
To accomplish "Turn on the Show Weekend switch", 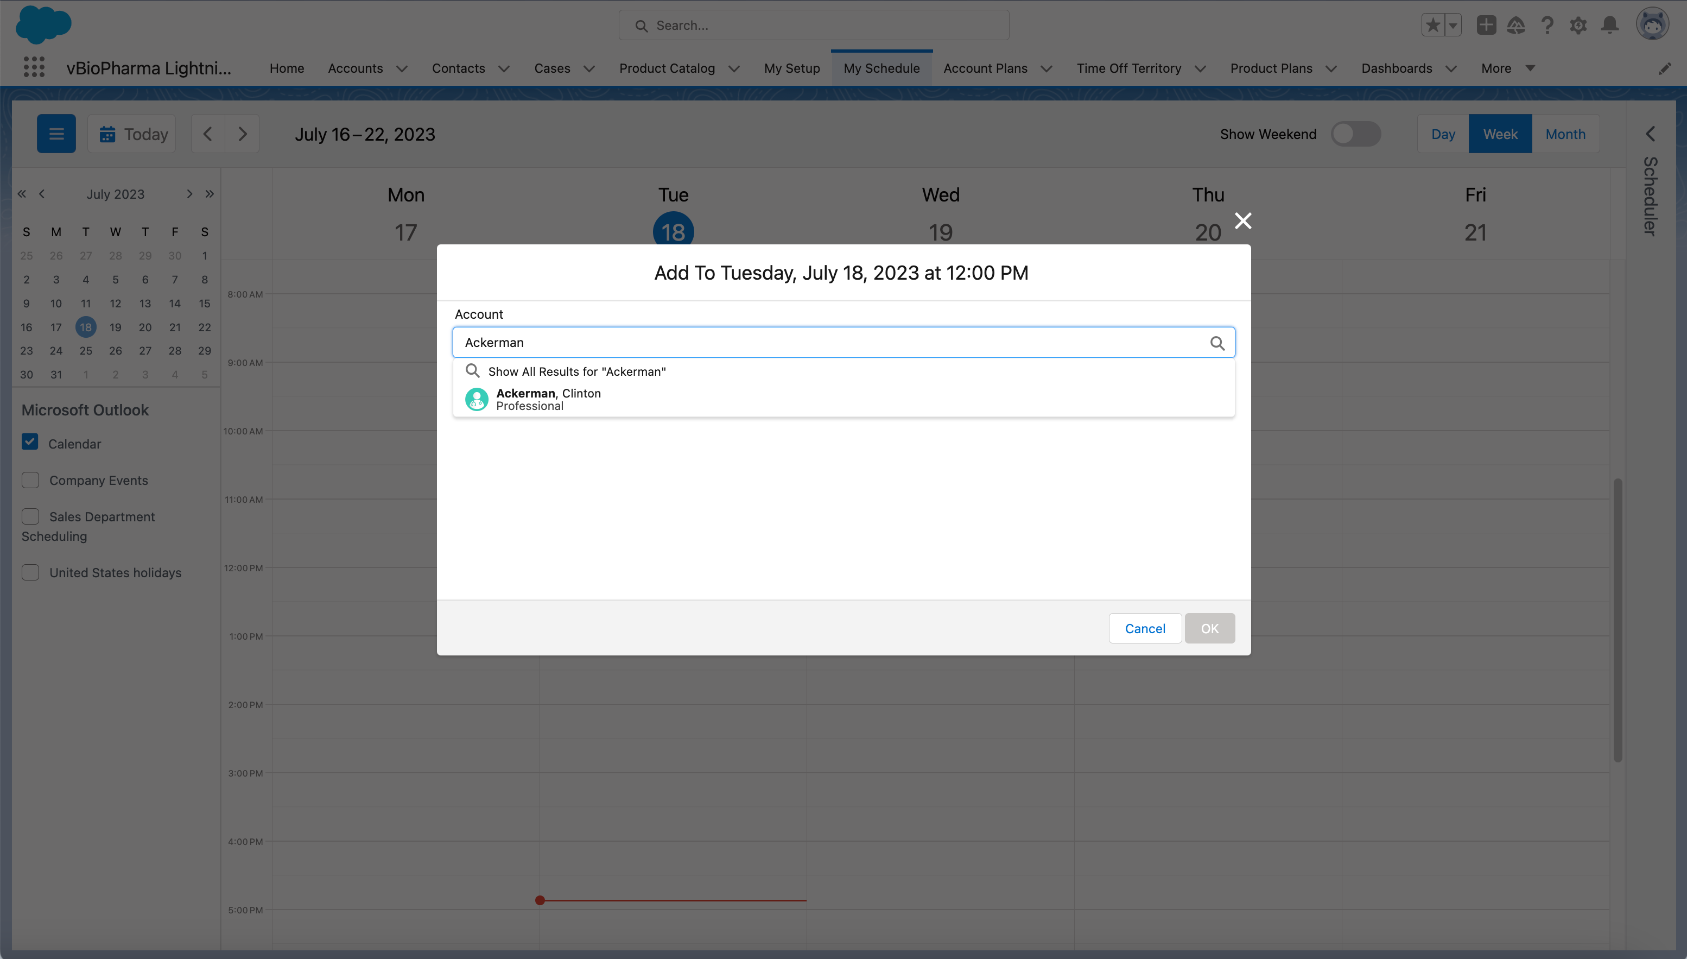I will (1355, 134).
